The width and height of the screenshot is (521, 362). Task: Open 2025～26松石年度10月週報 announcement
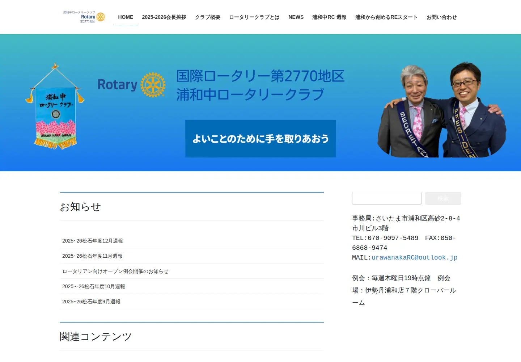[x=94, y=286]
